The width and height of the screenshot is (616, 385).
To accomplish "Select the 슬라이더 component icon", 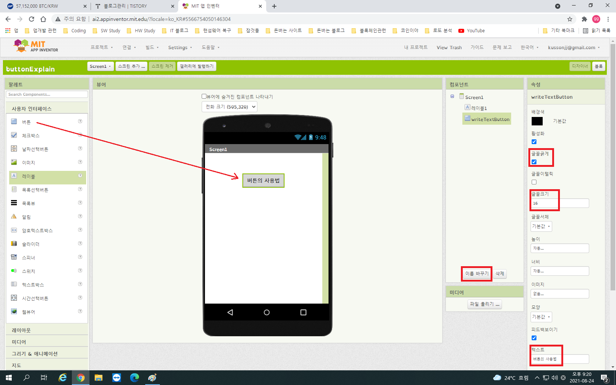I will click(14, 243).
